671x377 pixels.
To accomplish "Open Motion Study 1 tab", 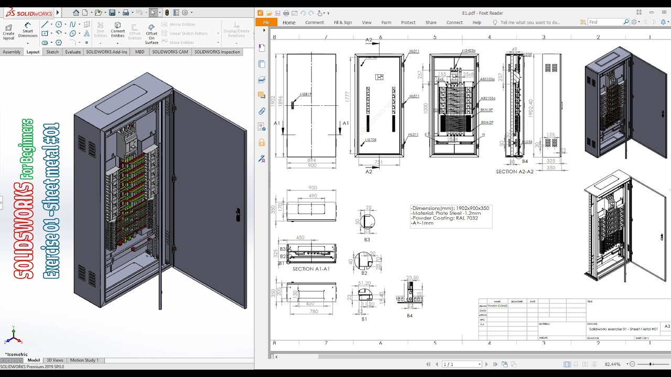I will pyautogui.click(x=84, y=360).
